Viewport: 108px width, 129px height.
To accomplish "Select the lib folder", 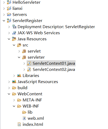I will click(x=27, y=112).
